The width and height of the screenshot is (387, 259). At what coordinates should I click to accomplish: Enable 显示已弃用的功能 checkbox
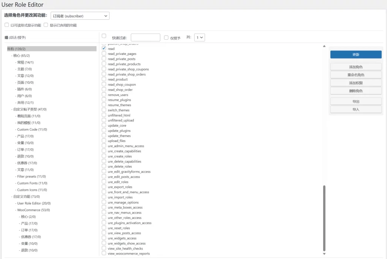(x=46, y=25)
